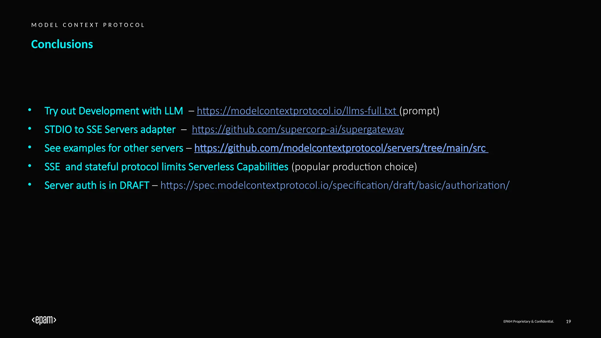Click the Try out Development with LLM text
This screenshot has width=601, height=338.
[114, 111]
